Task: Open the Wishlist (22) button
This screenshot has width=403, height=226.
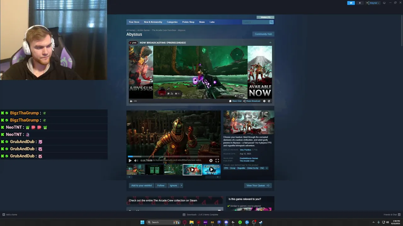Action: click(265, 17)
